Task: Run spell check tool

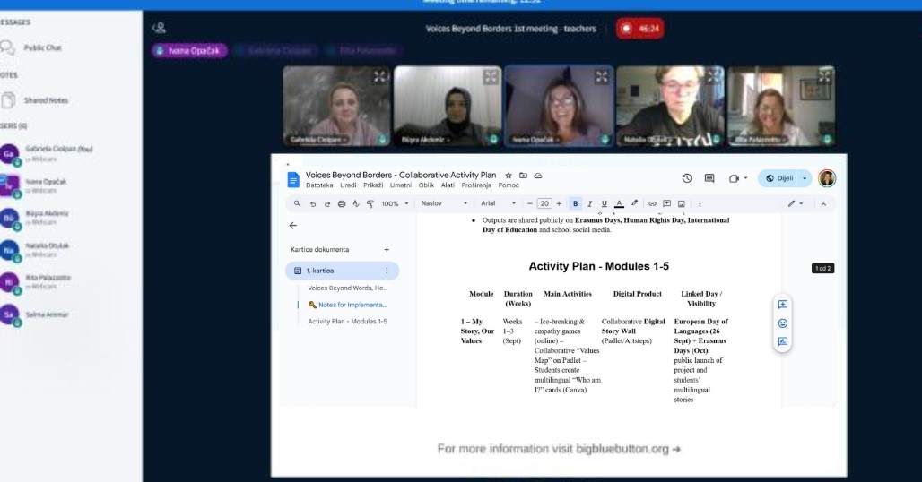Action: point(356,203)
